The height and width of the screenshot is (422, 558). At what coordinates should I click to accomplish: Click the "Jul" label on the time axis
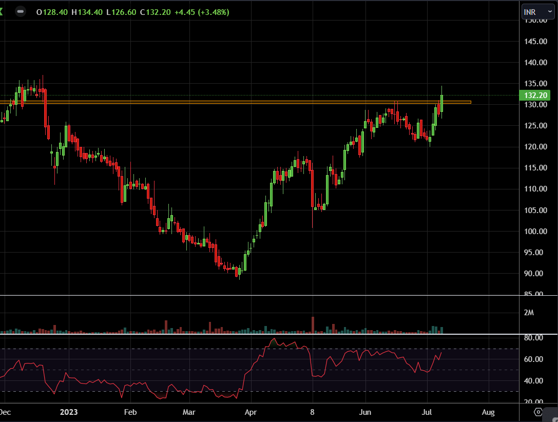pos(427,412)
